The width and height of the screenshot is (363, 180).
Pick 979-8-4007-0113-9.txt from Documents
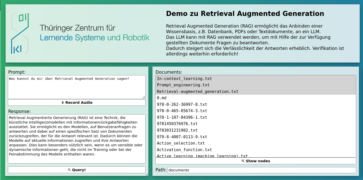click(182, 137)
